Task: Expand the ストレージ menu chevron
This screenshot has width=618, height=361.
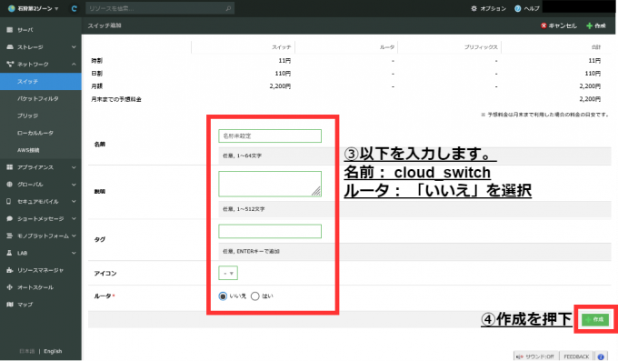Action: [x=74, y=47]
